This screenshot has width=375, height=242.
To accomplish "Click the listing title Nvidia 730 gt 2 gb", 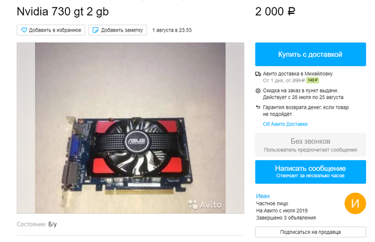I will pos(63,11).
